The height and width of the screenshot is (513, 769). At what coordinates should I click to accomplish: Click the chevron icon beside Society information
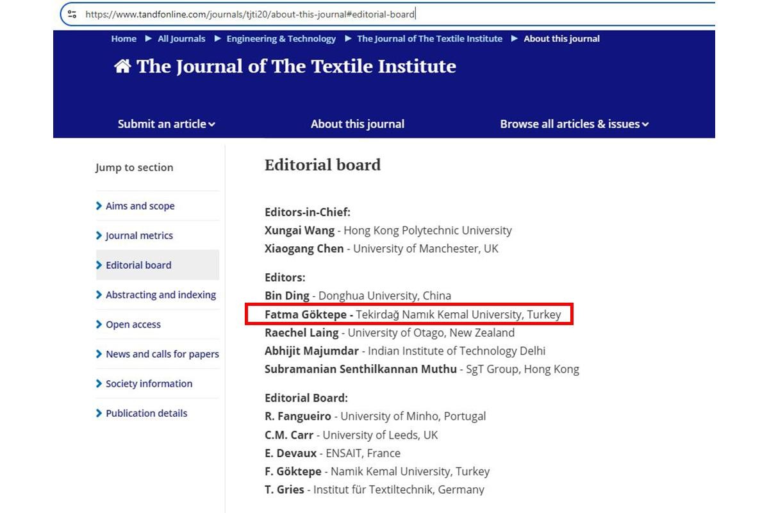(x=99, y=383)
